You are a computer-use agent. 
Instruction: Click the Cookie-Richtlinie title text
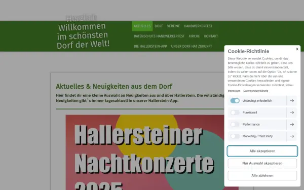point(248,51)
